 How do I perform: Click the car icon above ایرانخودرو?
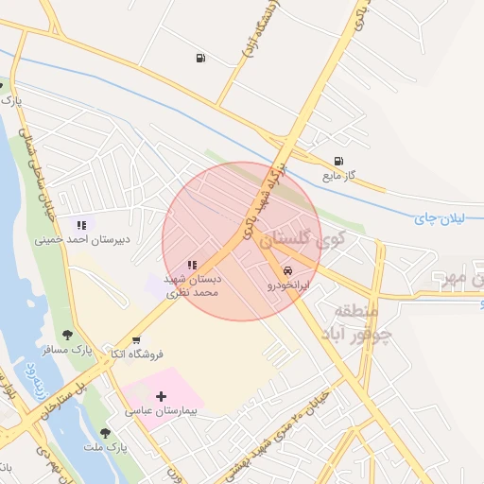pos(287,271)
